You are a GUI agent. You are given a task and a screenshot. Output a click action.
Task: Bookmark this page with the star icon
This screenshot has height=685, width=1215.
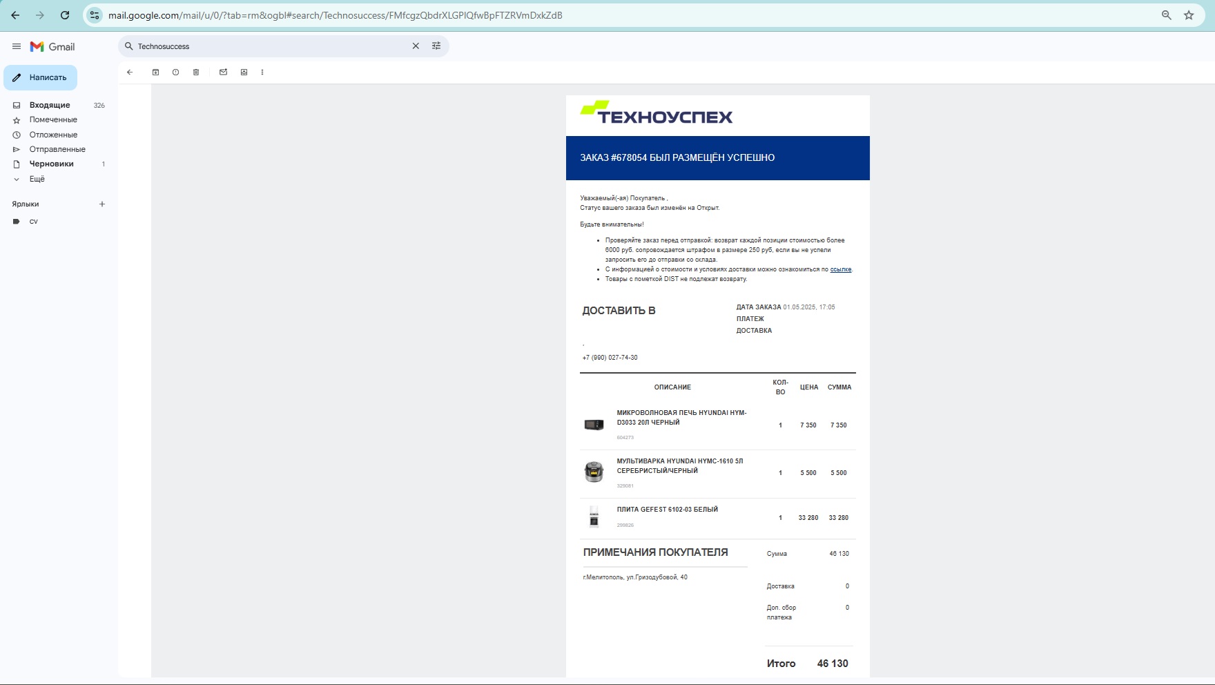point(1189,15)
